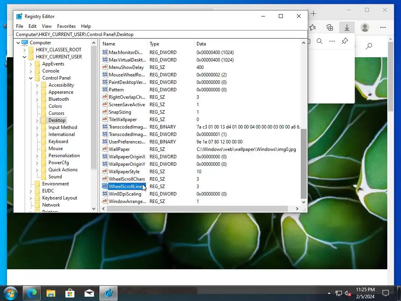Open Edge Collections icon
401x301 pixels.
(330, 27)
